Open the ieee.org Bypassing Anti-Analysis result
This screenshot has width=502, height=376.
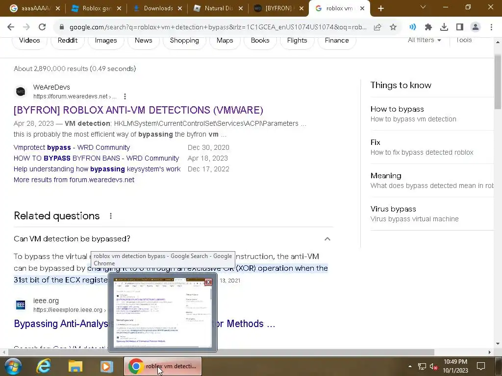(145, 324)
